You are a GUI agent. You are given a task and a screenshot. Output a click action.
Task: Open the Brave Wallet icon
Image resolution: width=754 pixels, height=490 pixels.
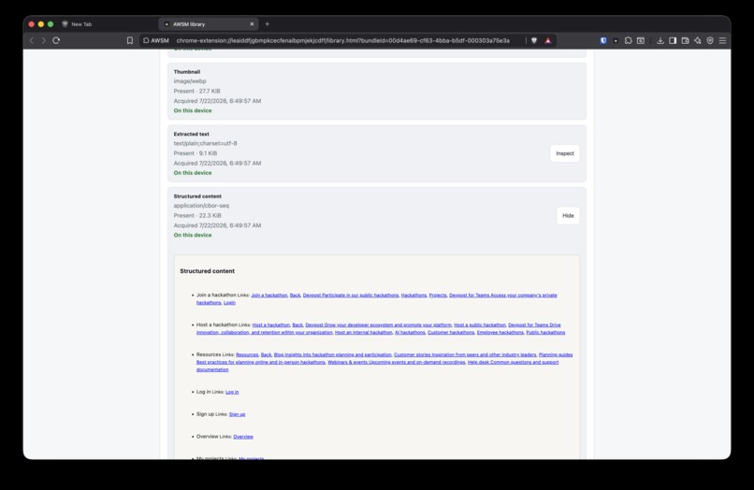685,40
